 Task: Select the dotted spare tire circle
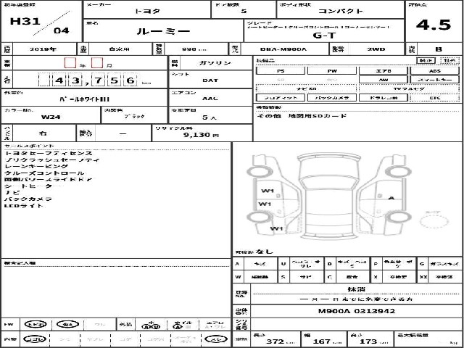434,221
